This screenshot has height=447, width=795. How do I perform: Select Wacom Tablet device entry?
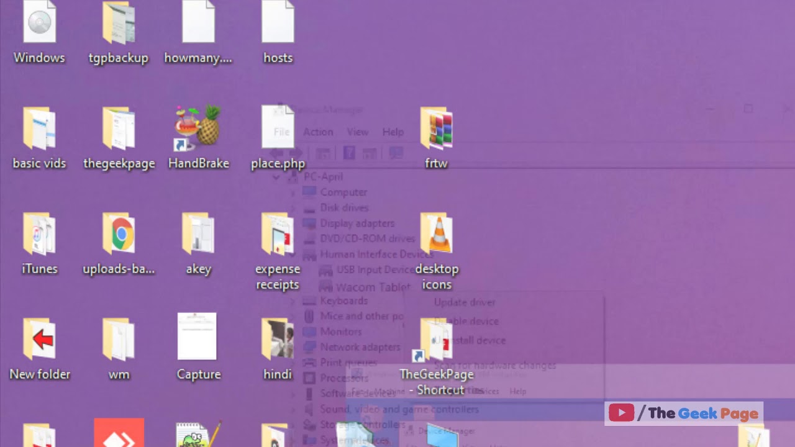373,287
